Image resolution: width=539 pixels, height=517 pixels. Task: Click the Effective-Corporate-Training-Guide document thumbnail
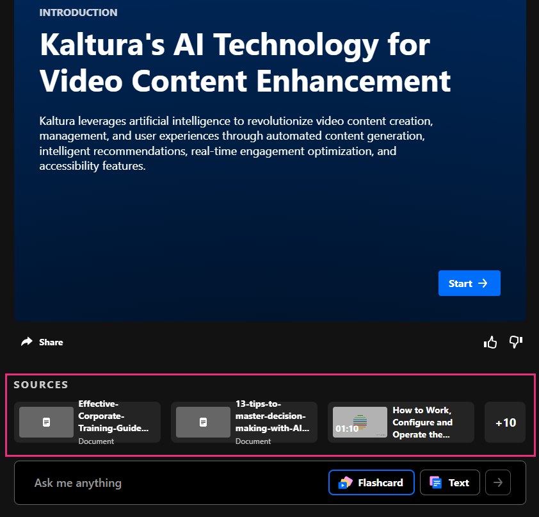[46, 422]
